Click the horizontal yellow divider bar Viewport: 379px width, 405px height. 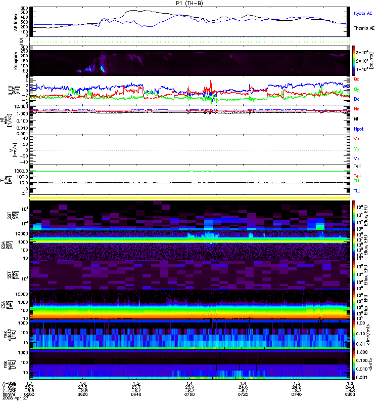(189, 198)
